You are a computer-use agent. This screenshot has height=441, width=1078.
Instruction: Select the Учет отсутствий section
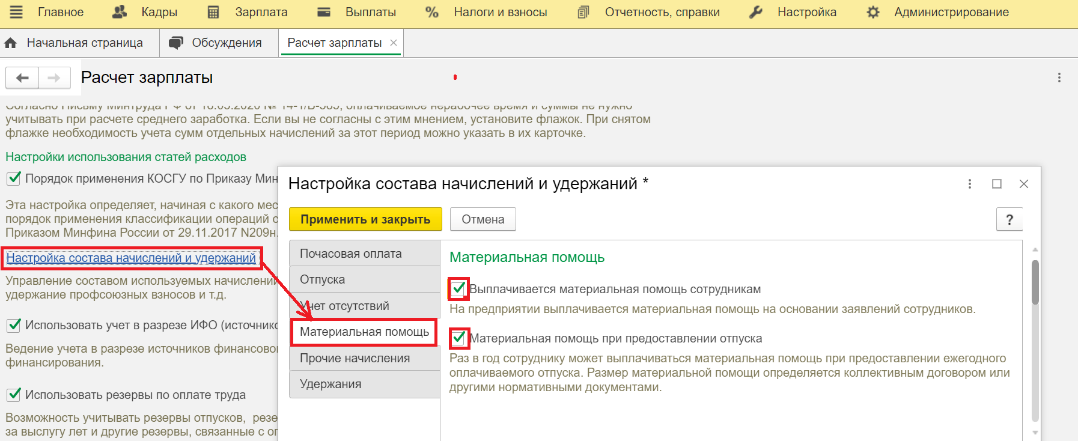coord(365,306)
